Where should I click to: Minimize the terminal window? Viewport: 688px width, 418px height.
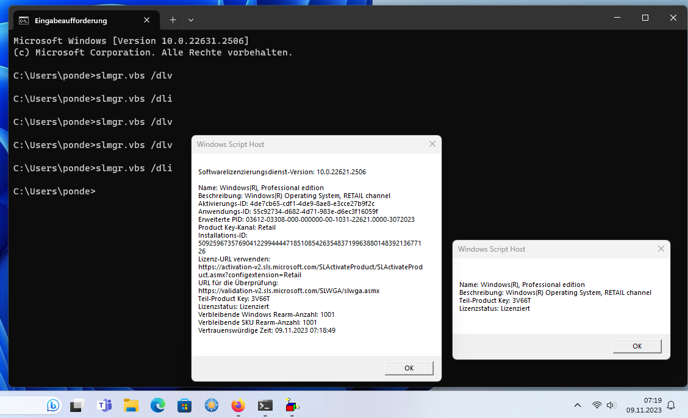617,18
